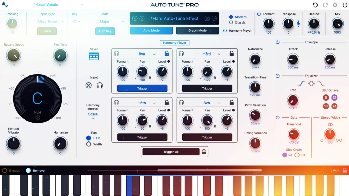Toggle the Remove option
This screenshot has height=196, width=349.
(x=28, y=170)
